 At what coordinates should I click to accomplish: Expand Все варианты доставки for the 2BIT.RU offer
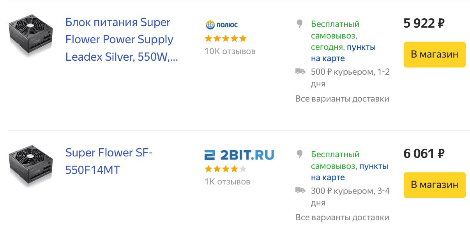(342, 217)
